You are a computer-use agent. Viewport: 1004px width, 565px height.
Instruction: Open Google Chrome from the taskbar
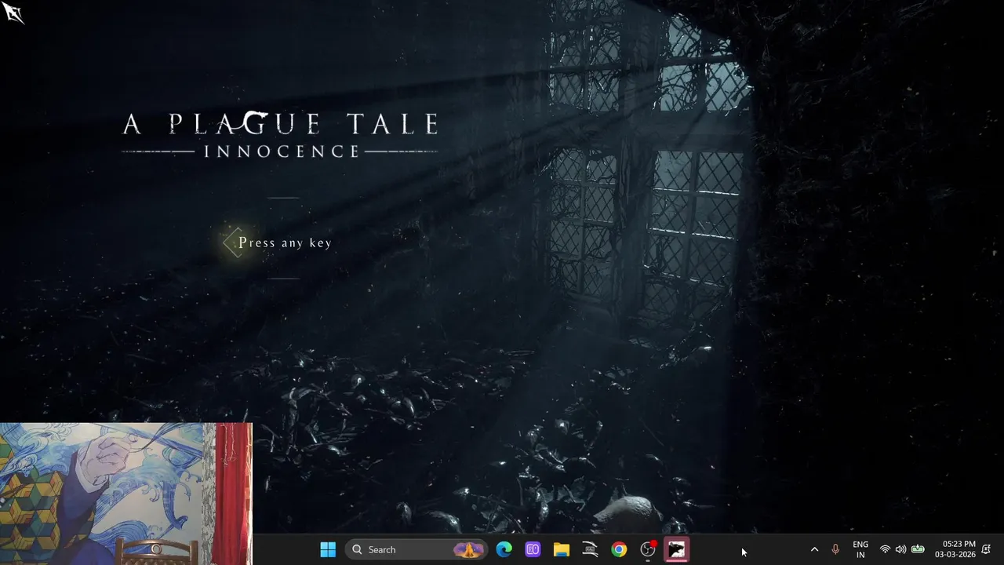pyautogui.click(x=619, y=549)
